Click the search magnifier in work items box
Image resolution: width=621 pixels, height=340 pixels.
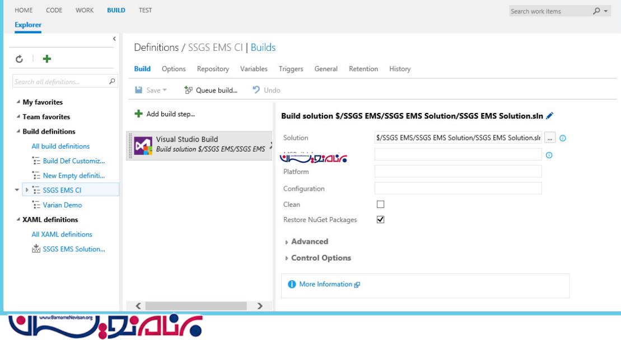pos(596,11)
